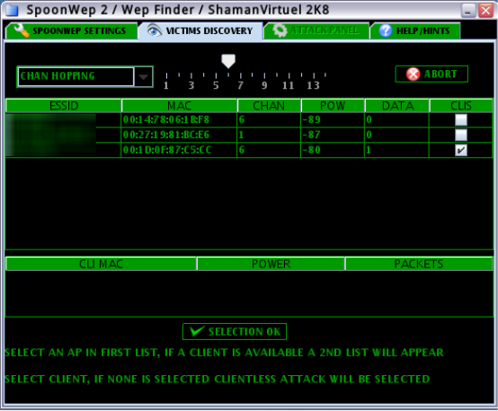Sort list by the POW column header
Image resolution: width=498 pixels, height=411 pixels.
333,106
